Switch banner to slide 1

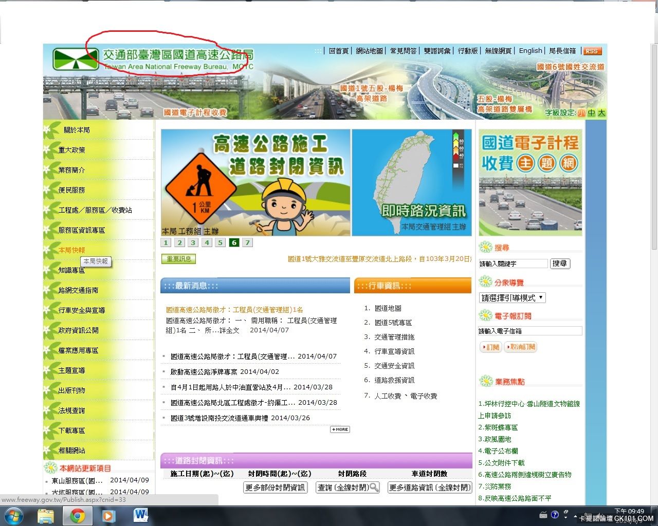pyautogui.click(x=166, y=242)
